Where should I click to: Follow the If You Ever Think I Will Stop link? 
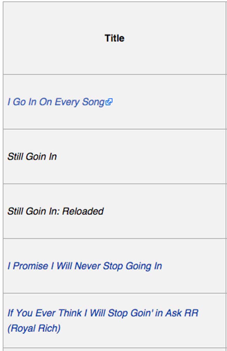(x=103, y=313)
